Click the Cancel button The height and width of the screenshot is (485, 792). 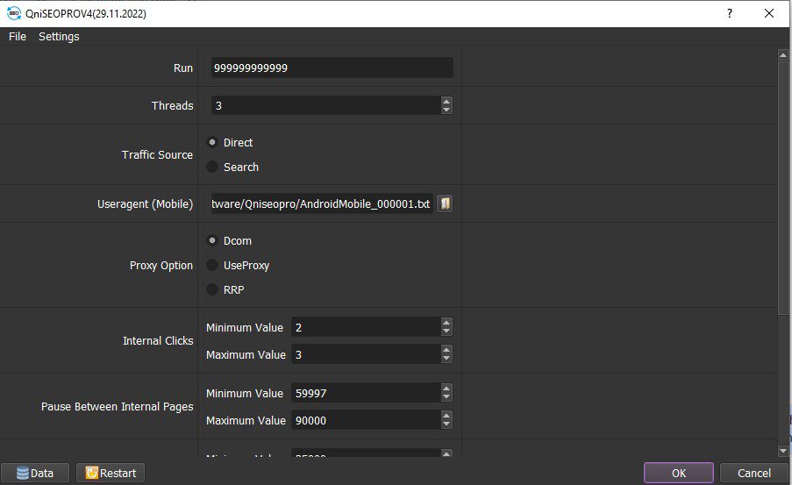tap(753, 473)
